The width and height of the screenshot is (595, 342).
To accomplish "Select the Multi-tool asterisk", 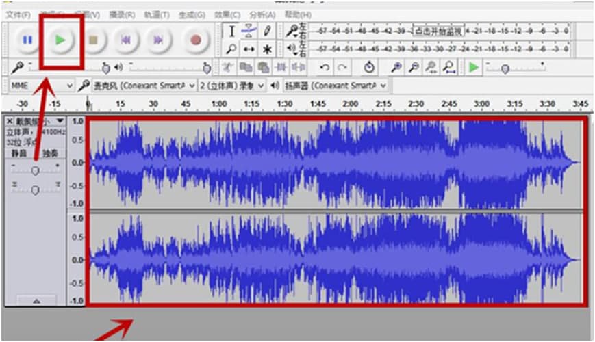I will coord(267,49).
